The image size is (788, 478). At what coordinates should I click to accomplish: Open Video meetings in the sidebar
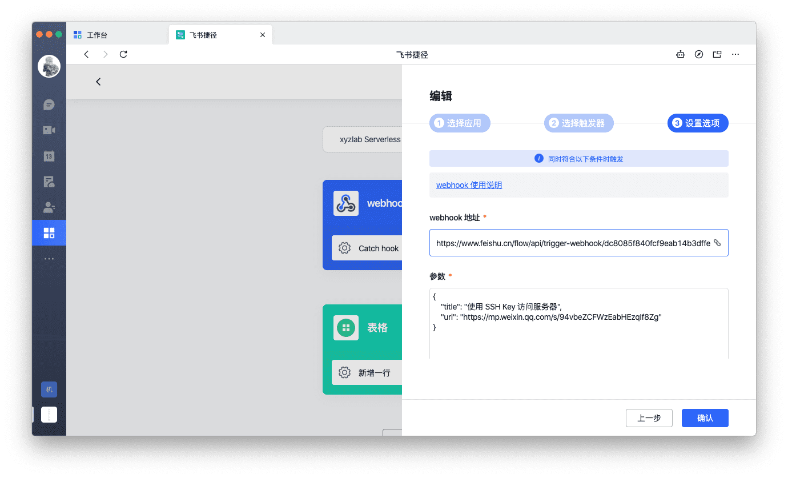click(x=49, y=130)
